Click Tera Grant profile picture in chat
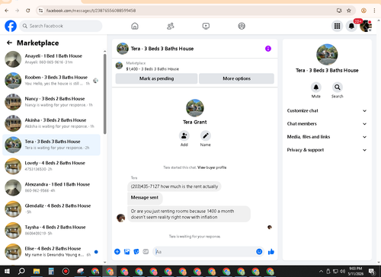 coord(195,108)
